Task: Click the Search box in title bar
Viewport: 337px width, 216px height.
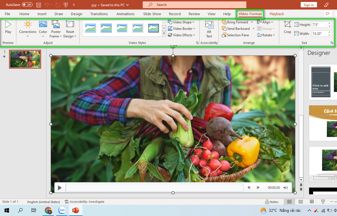Action: [x=195, y=5]
